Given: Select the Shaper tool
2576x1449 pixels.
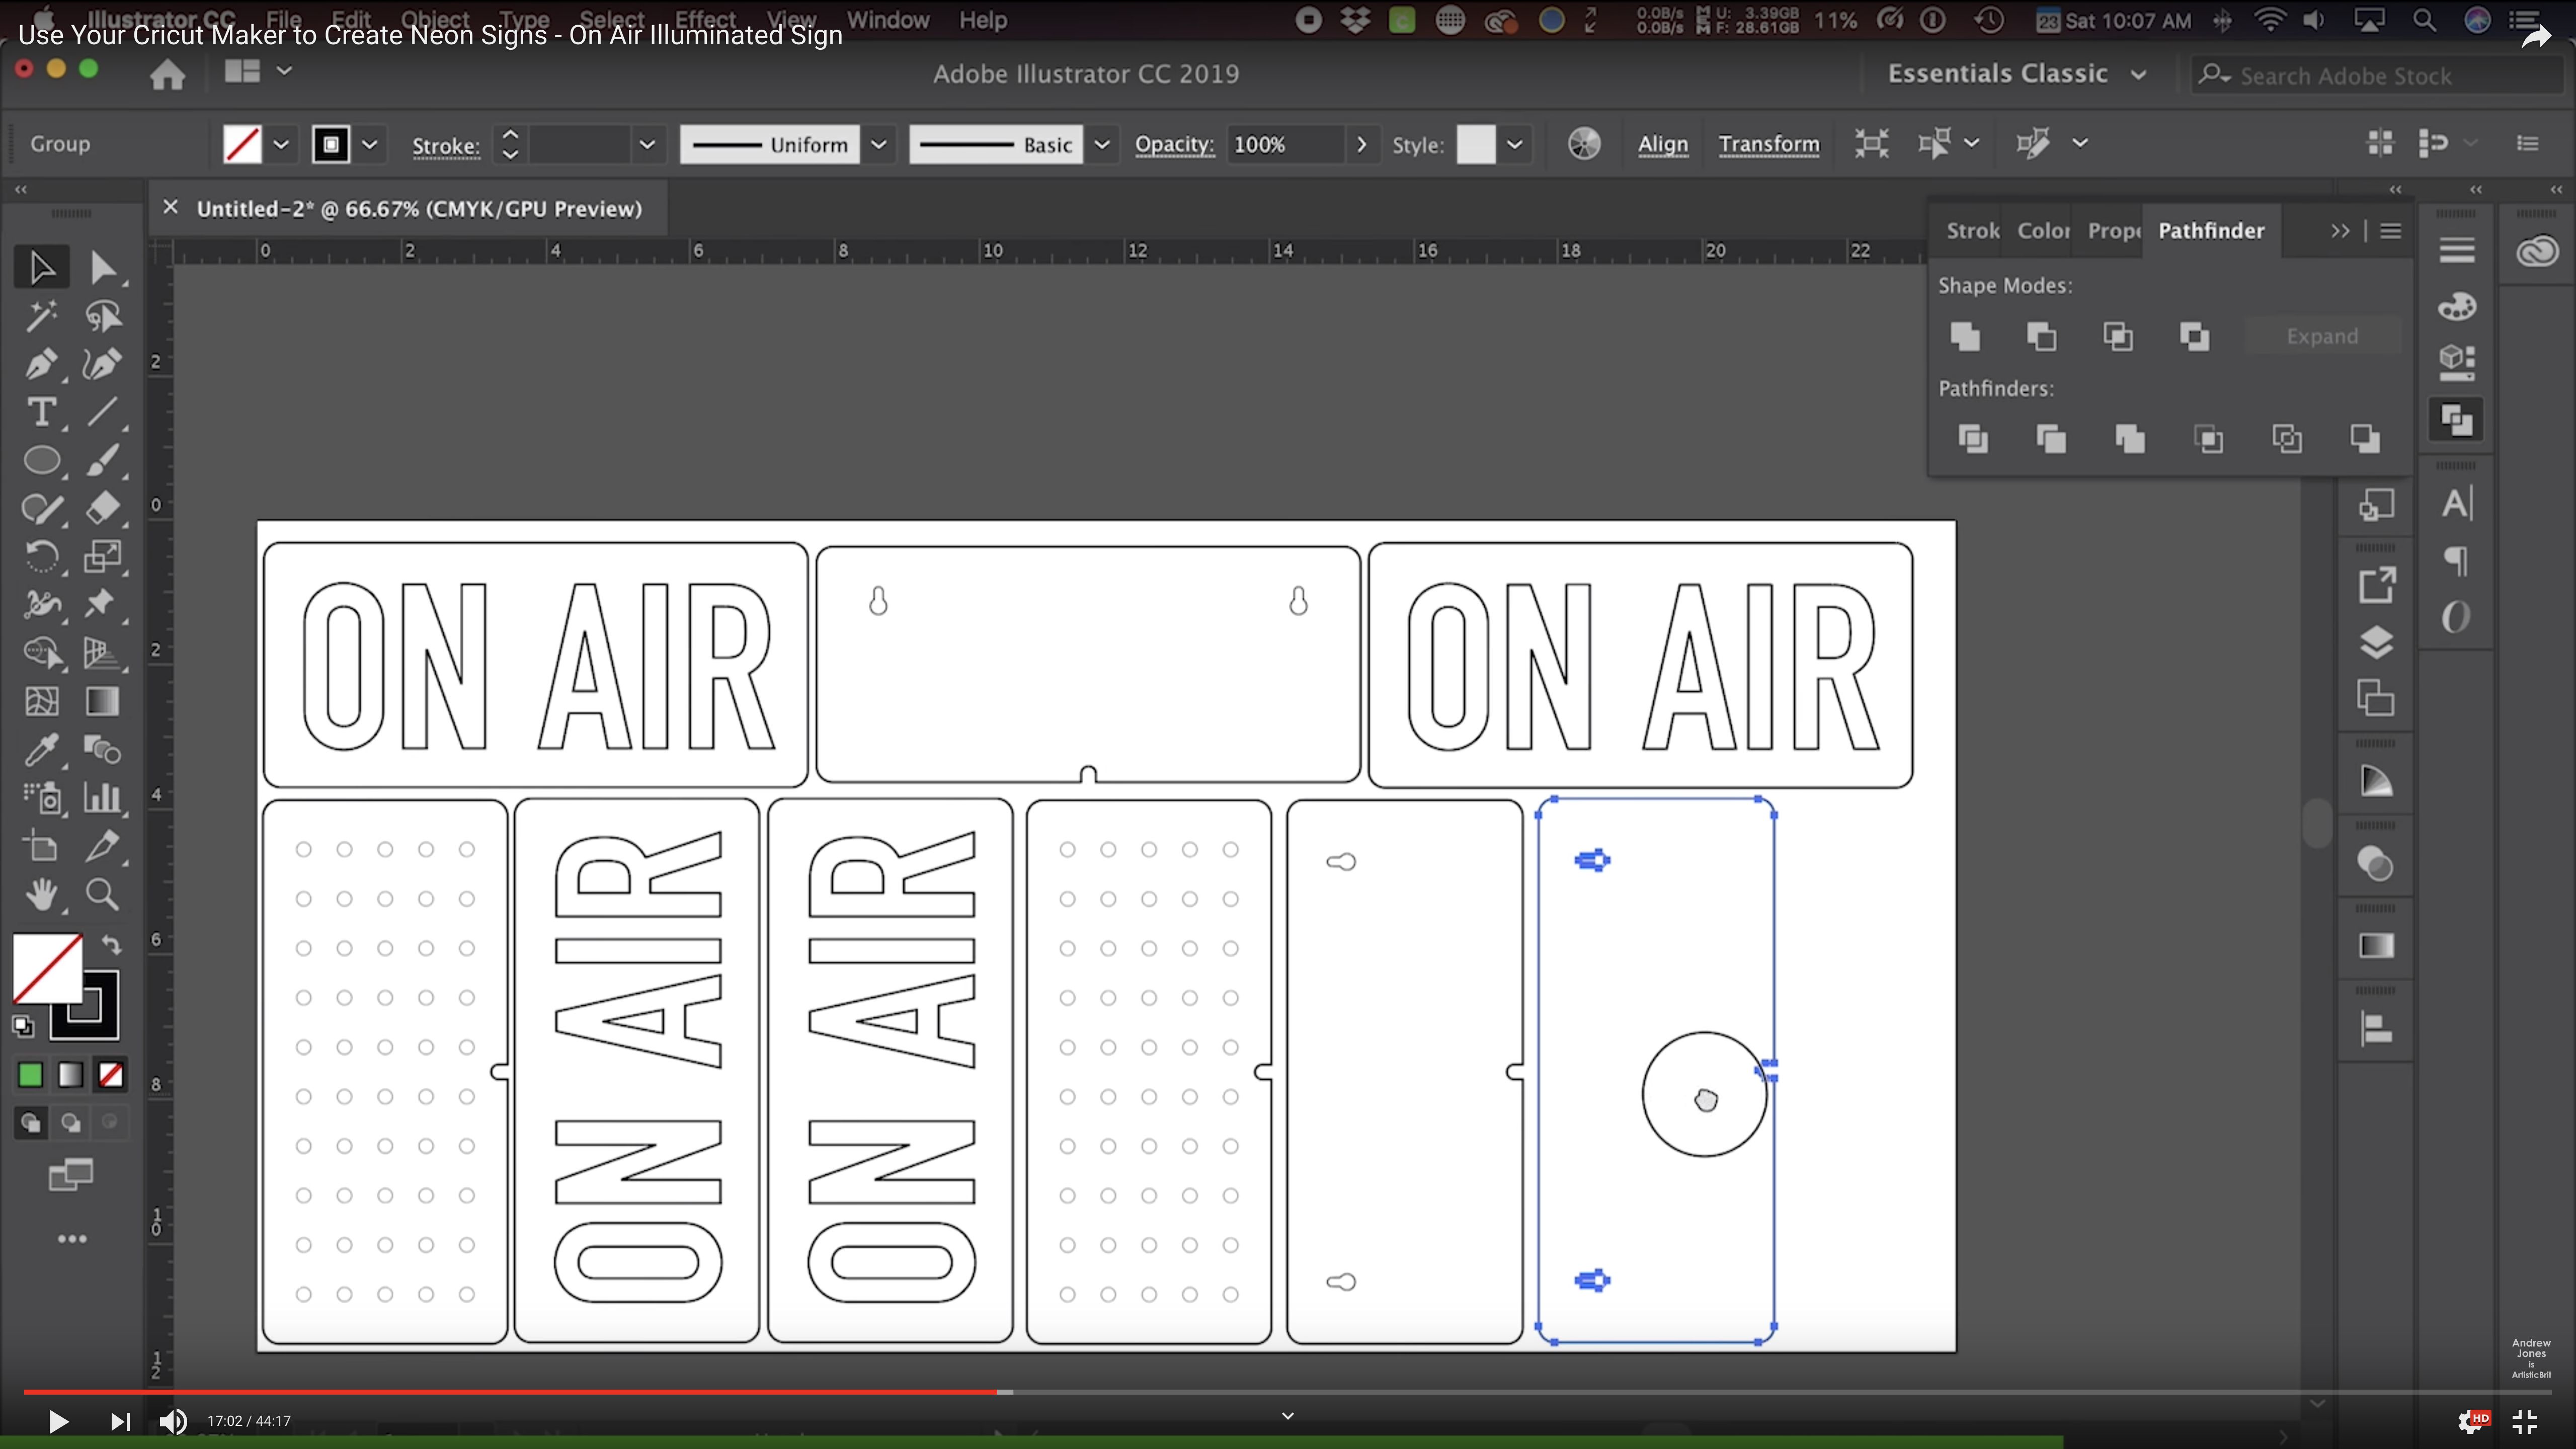Looking at the screenshot, I should click(x=41, y=508).
